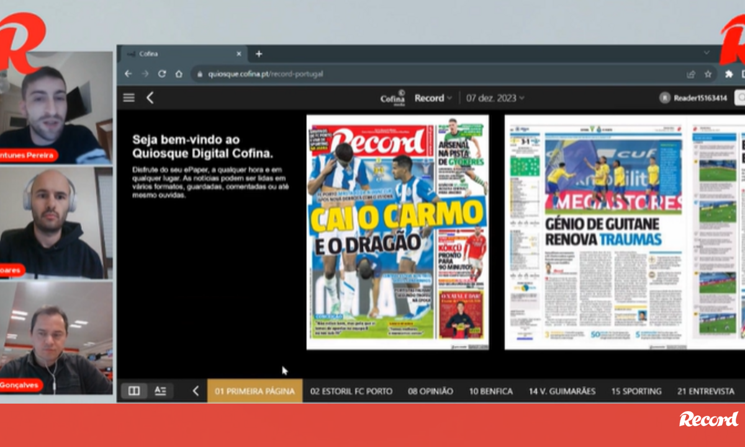This screenshot has height=447, width=745.
Task: Open the Record front page cover thumbnail
Action: 397,232
